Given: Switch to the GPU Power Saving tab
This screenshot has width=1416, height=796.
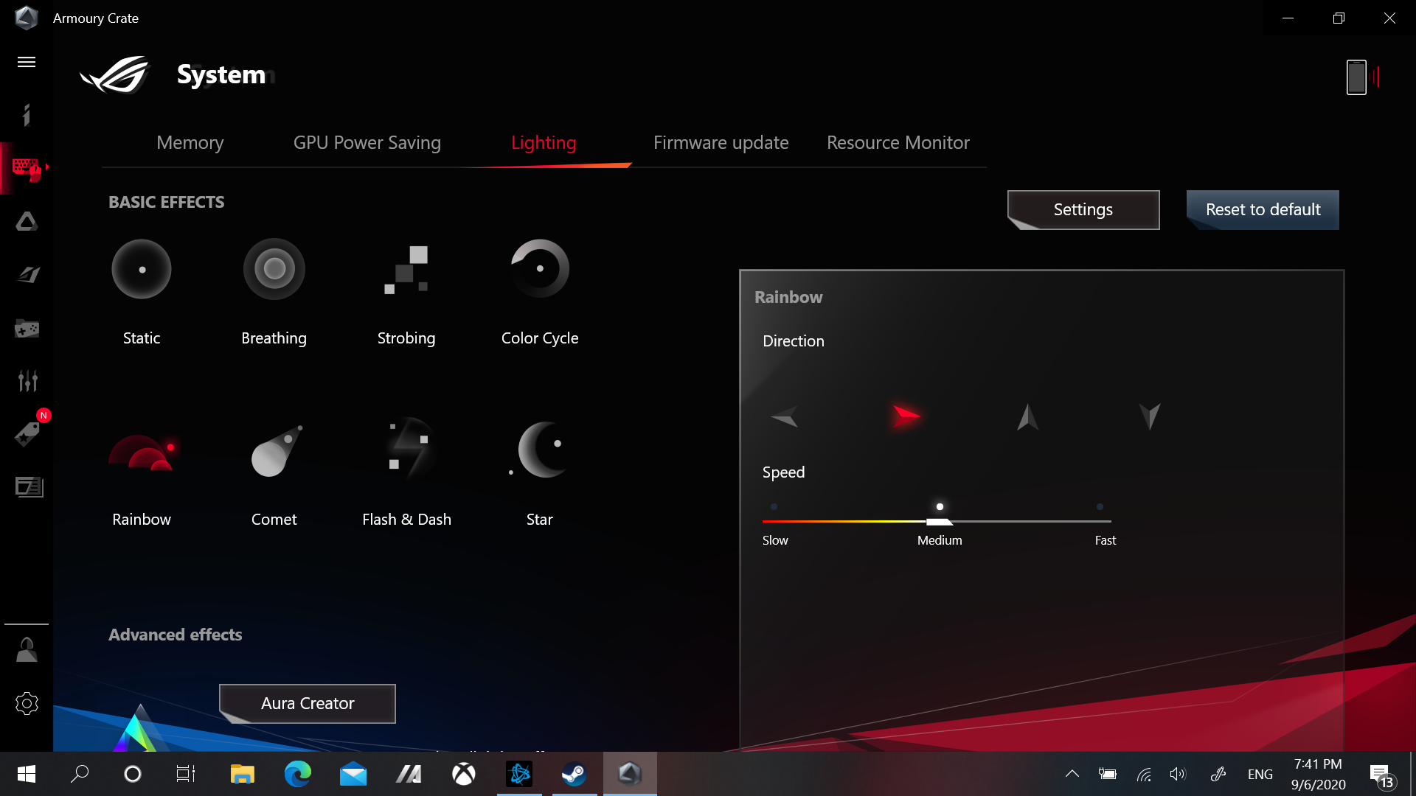Looking at the screenshot, I should pos(367,143).
